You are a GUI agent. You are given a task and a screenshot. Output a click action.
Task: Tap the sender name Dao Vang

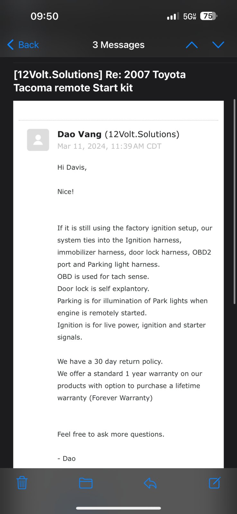coord(79,134)
